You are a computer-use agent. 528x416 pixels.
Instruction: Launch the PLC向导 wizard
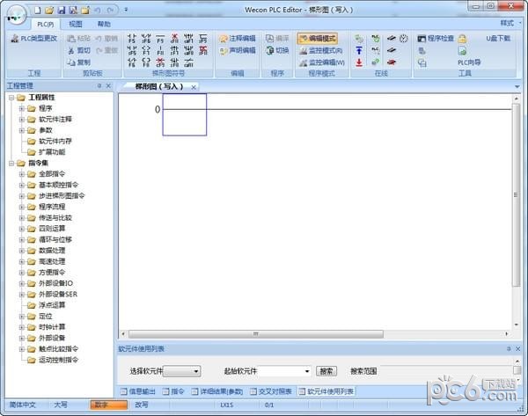click(x=469, y=62)
